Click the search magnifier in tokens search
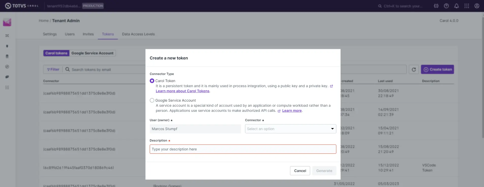 [67, 69]
